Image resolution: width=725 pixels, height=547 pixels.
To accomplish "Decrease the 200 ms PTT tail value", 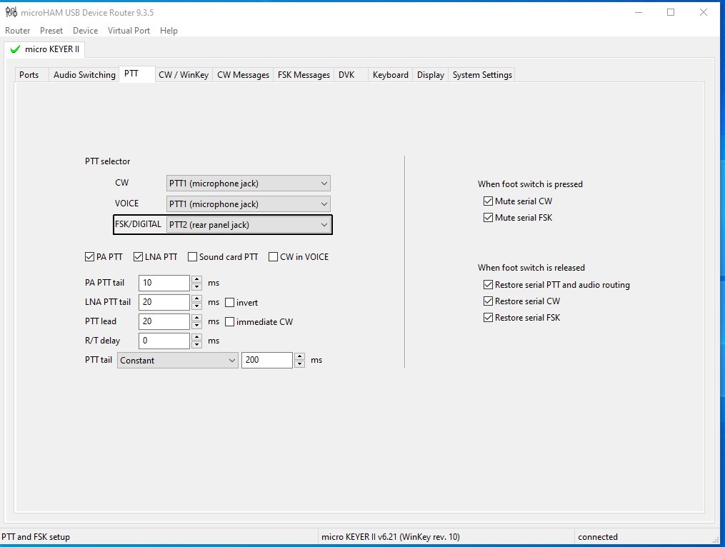I will pos(300,364).
